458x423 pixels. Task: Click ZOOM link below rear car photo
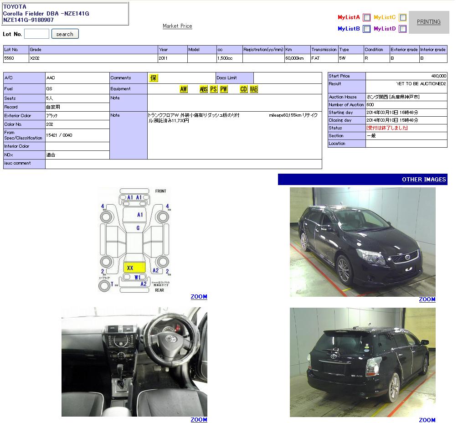[427, 420]
